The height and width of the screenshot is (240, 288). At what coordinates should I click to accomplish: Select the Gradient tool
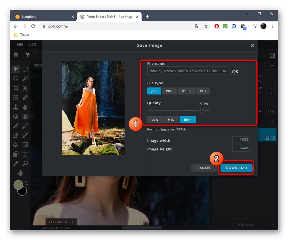tap(25, 145)
